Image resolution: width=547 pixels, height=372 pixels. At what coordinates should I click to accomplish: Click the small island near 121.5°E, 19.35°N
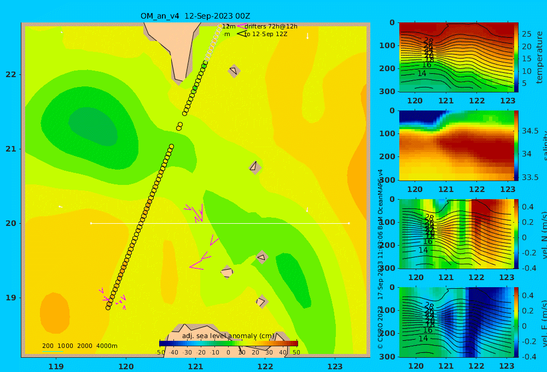pos(227,272)
